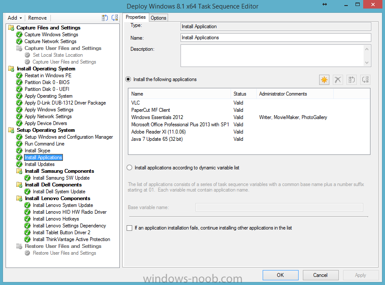Click the Cancel button
The width and height of the screenshot is (385, 285).
(320, 275)
